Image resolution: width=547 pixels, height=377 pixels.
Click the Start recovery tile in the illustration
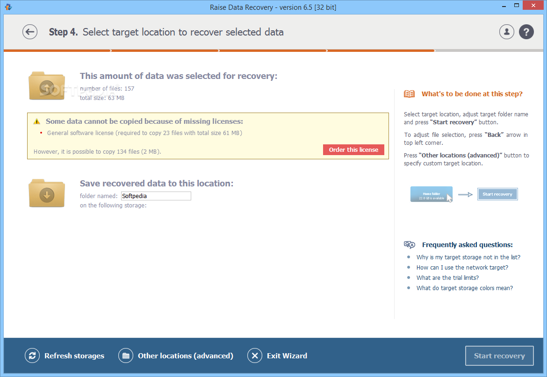click(497, 194)
